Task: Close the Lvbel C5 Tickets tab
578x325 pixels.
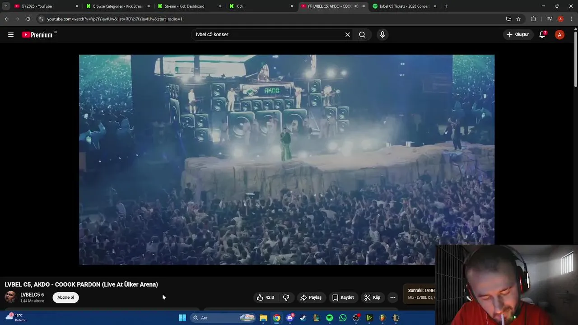Action: pyautogui.click(x=435, y=6)
